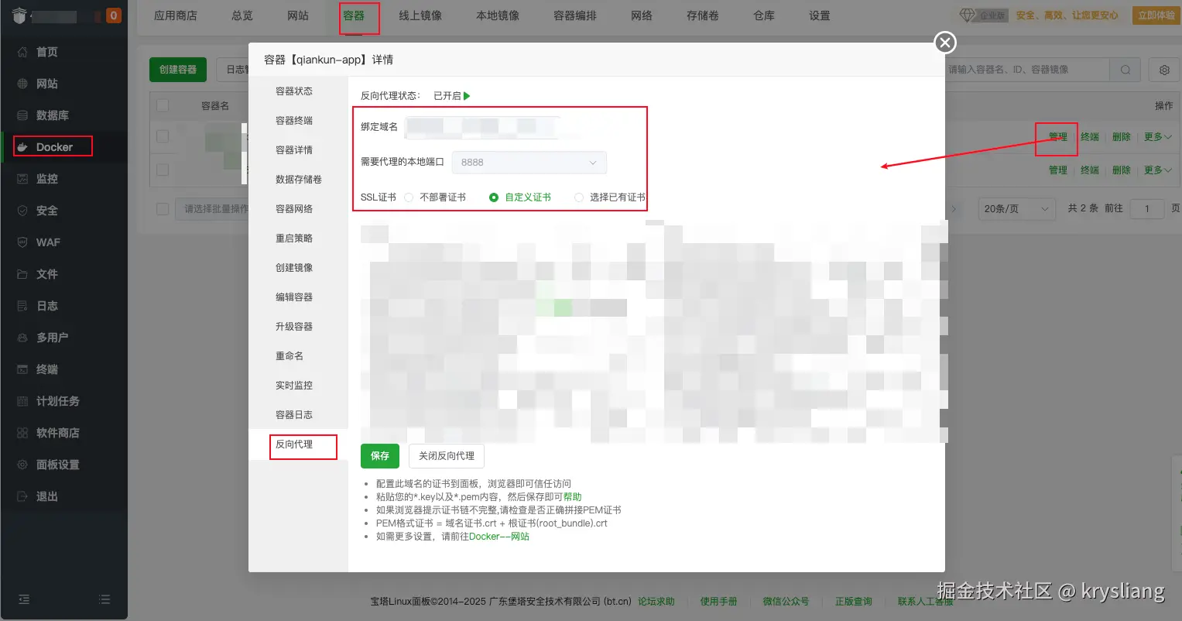Click 终端 link in the first container row
Screen dimensions: 1182x621
click(1090, 137)
